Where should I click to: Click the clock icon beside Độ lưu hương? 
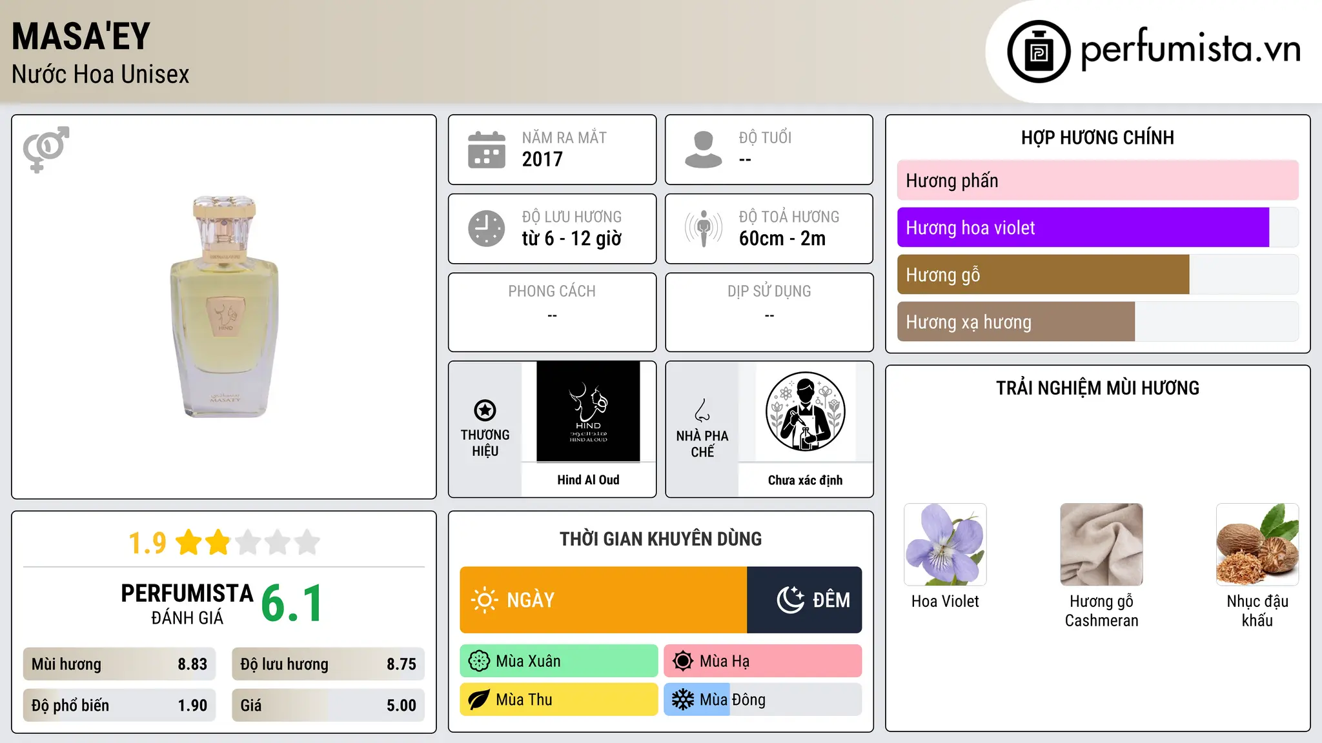click(x=487, y=228)
